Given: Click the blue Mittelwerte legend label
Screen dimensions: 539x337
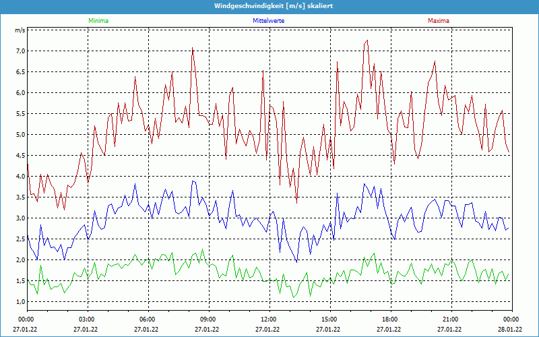Looking at the screenshot, I should pyautogui.click(x=269, y=21).
